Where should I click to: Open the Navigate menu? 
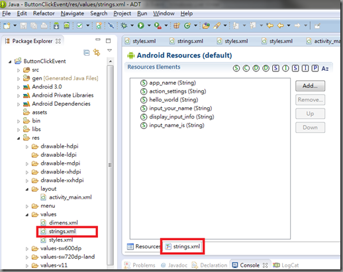72,13
